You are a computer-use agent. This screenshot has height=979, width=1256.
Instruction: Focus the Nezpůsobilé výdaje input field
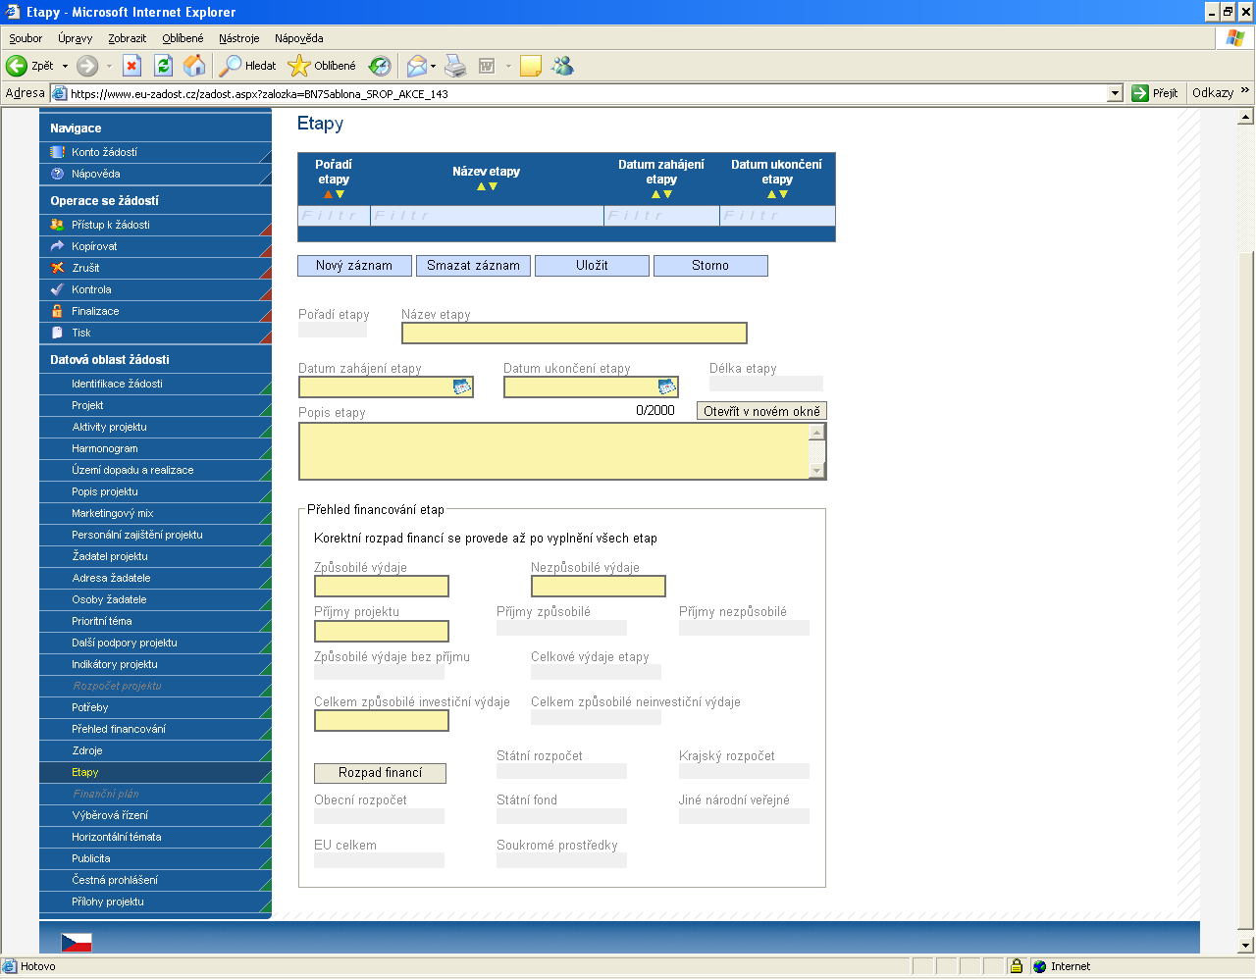pyautogui.click(x=599, y=587)
